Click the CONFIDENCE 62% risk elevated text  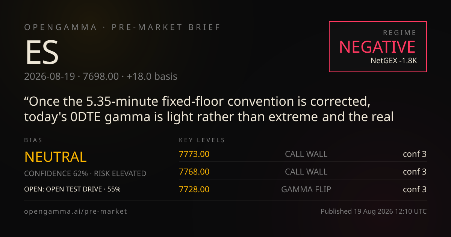(85, 173)
